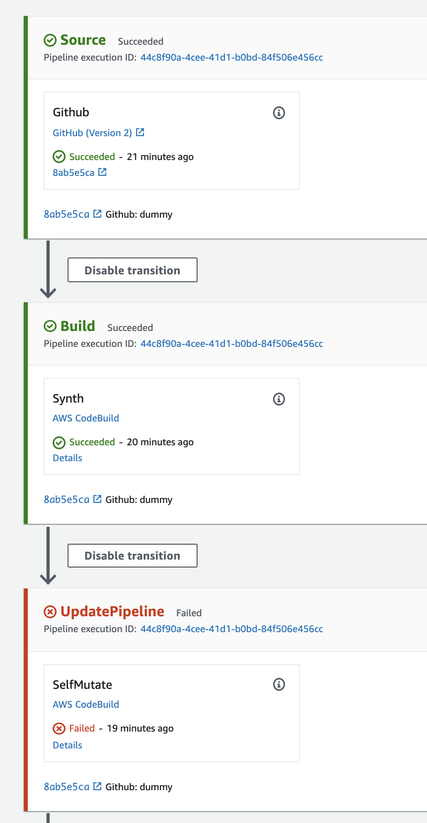Screen dimensions: 427x823
Task: Open Source stage pipeline execution ID link
Action: click(231, 58)
